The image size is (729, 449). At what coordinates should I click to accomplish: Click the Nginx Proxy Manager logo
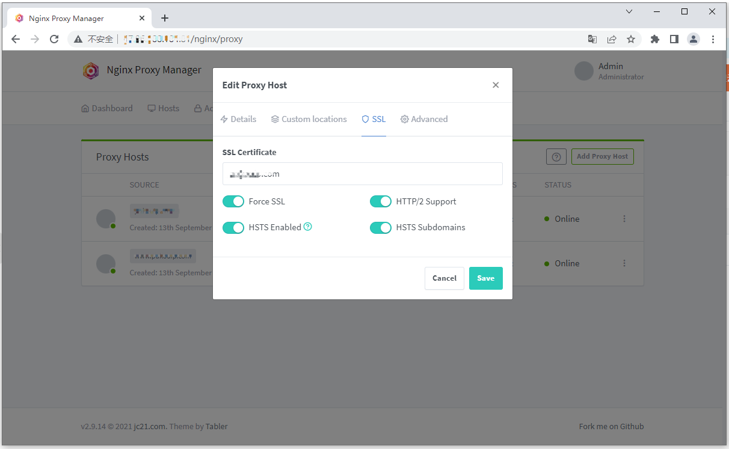(x=90, y=70)
